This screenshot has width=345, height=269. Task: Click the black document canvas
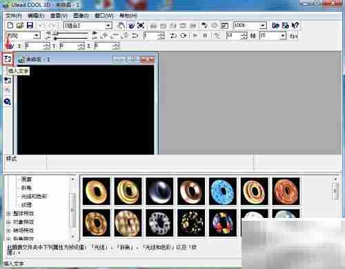click(x=86, y=110)
